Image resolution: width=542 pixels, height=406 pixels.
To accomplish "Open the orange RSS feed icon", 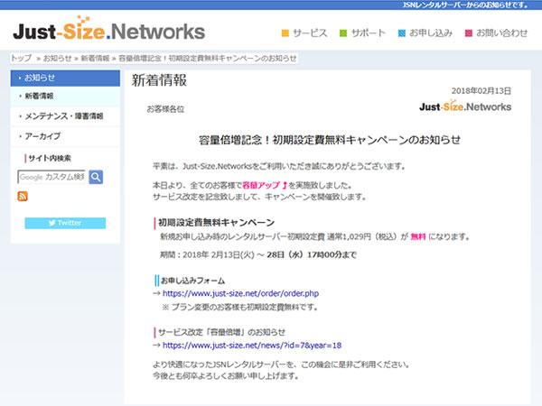I will click(x=23, y=196).
